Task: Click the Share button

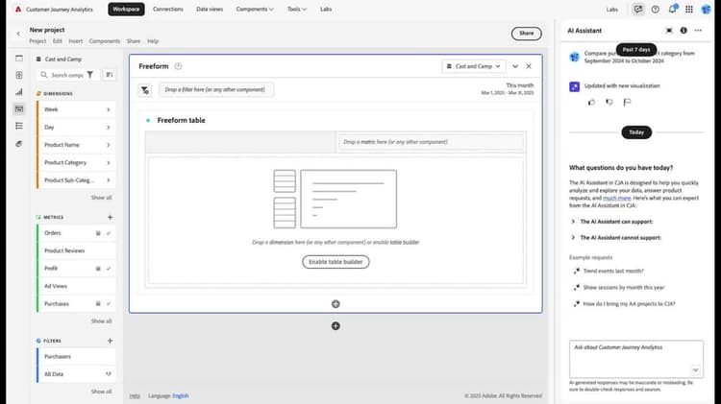Action: (527, 34)
